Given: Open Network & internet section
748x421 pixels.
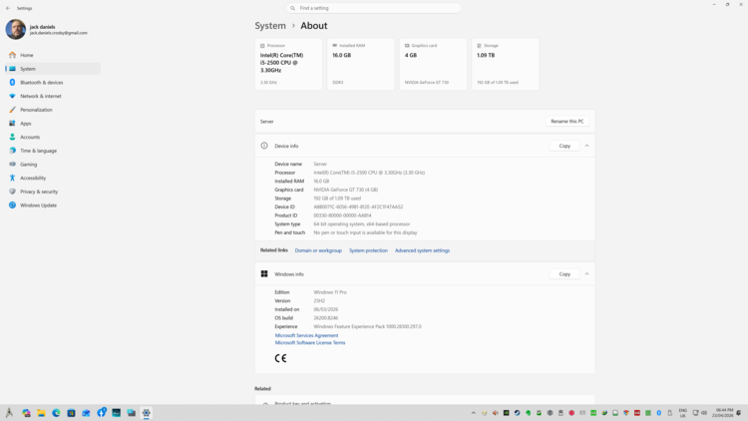Looking at the screenshot, I should click(41, 96).
